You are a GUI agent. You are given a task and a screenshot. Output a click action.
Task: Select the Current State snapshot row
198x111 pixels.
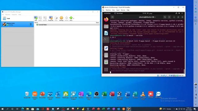coord(67,25)
